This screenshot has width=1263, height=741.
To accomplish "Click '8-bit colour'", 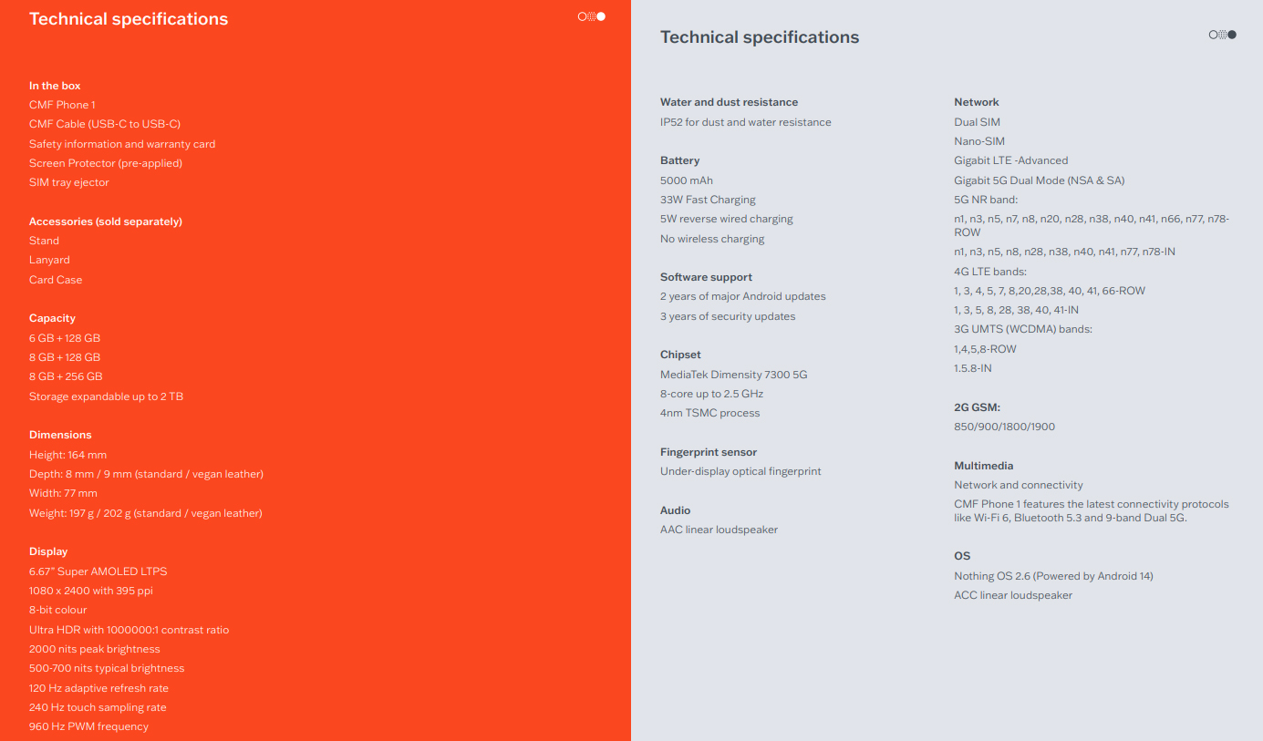I will tap(58, 610).
